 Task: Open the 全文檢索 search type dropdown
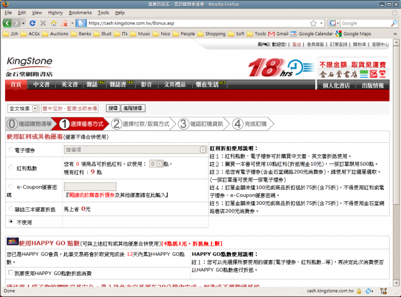tap(23, 108)
